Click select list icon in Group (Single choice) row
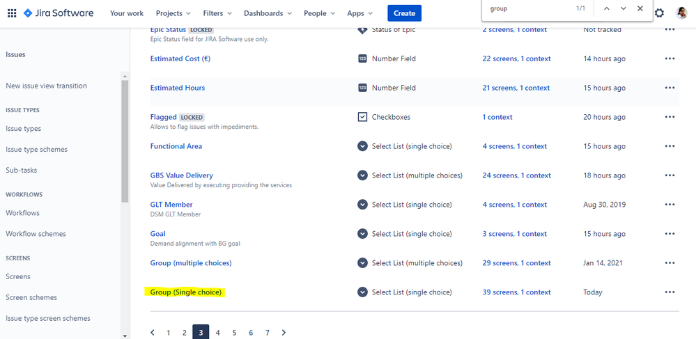The image size is (696, 339). pos(362,292)
